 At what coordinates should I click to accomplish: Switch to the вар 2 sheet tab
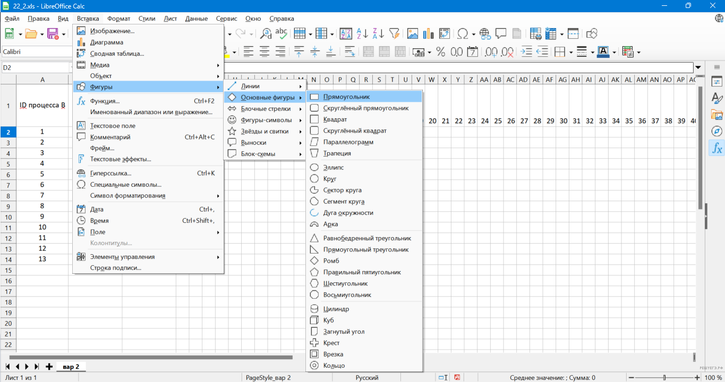coord(71,367)
